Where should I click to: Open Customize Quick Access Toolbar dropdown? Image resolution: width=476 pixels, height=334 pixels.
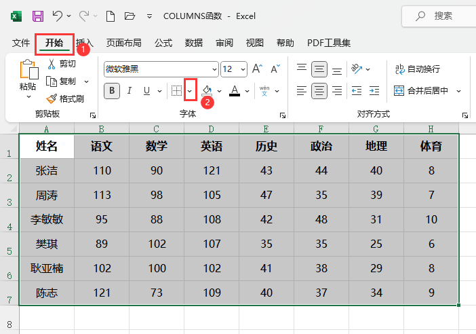tap(149, 16)
